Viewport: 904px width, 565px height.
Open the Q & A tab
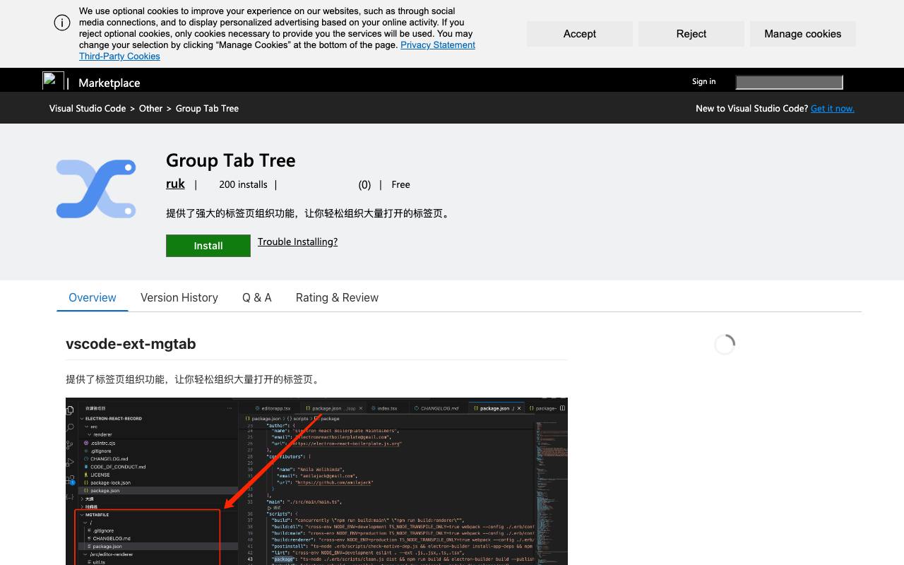[257, 297]
